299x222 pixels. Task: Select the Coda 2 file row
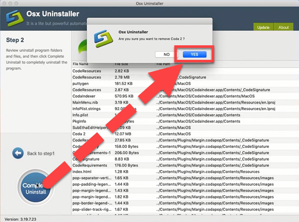pos(185,134)
